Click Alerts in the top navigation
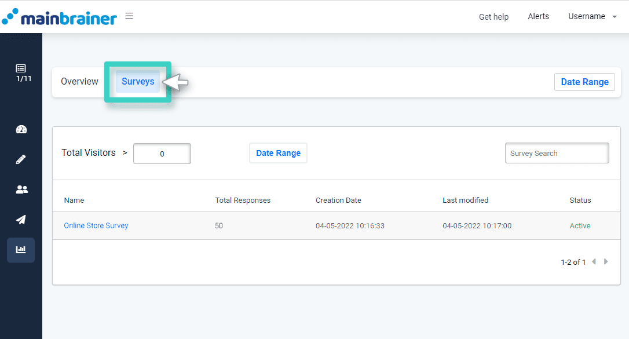 click(x=538, y=16)
